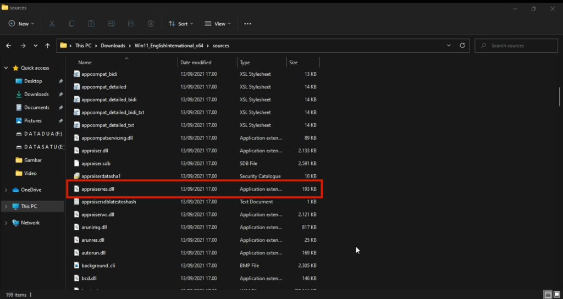This screenshot has width=563, height=299.
Task: Click This PC breadcrumb segment
Action: pos(84,46)
